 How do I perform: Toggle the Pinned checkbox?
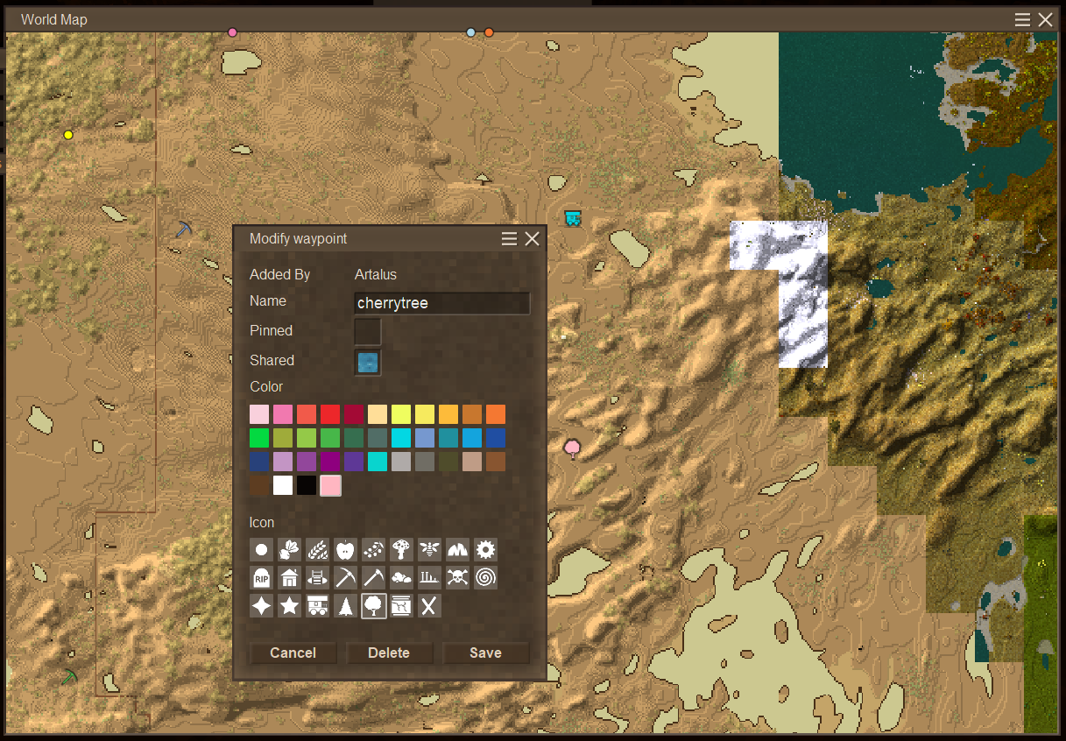coord(368,332)
